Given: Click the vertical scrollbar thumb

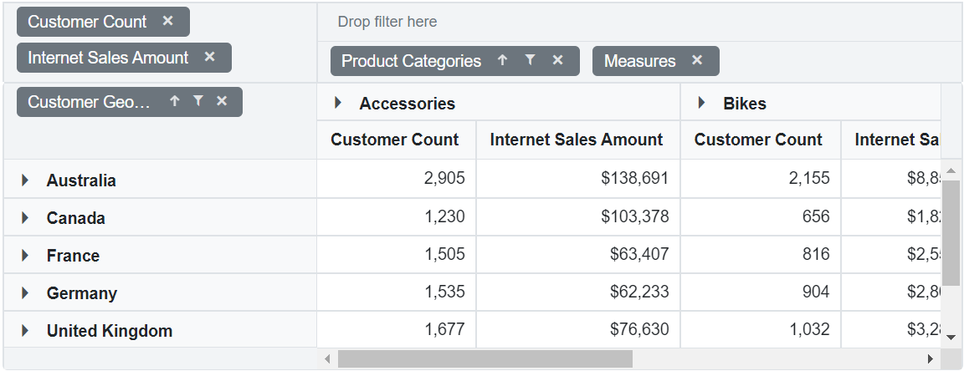Looking at the screenshot, I should coord(951,233).
